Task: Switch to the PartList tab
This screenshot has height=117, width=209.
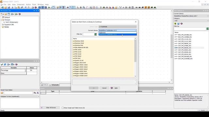Action: pos(45,85)
